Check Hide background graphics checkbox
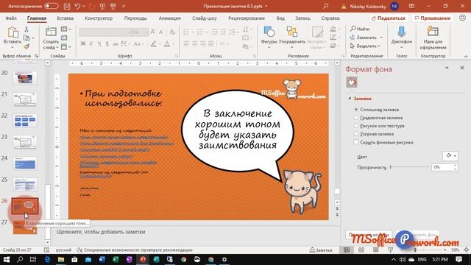Screen dimensions: 471x265 coord(356,142)
